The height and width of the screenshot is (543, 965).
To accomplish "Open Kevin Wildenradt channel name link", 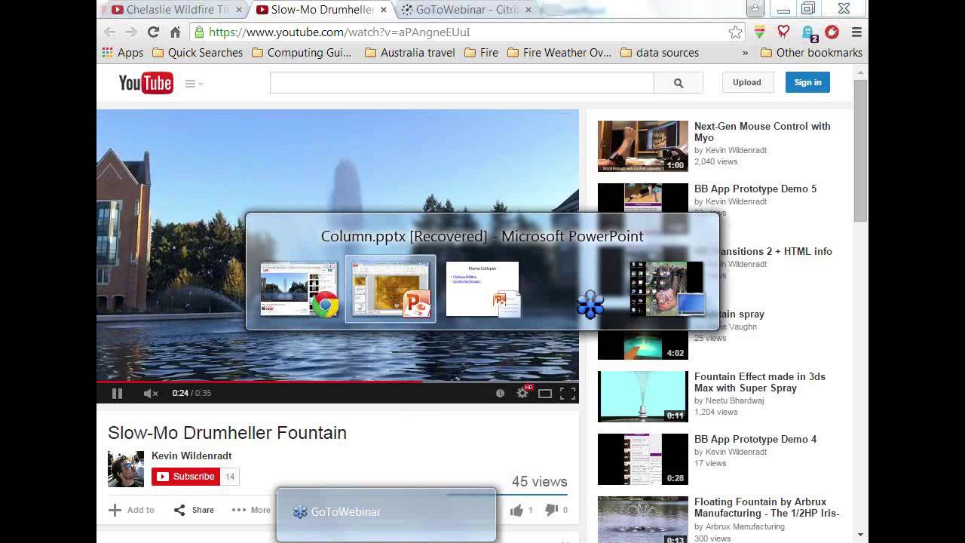I will (x=191, y=456).
